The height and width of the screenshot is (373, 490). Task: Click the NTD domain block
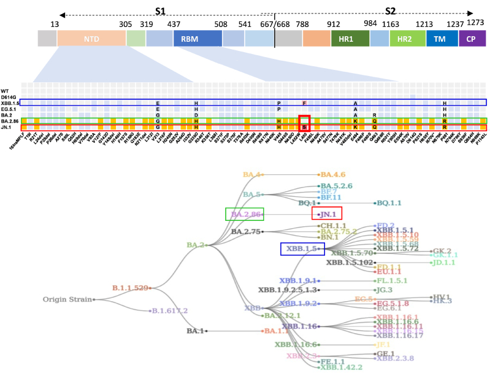91,39
